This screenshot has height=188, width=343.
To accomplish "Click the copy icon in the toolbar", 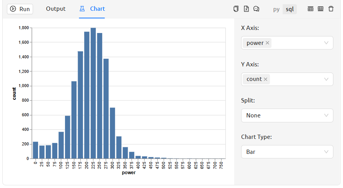I will (236, 9).
